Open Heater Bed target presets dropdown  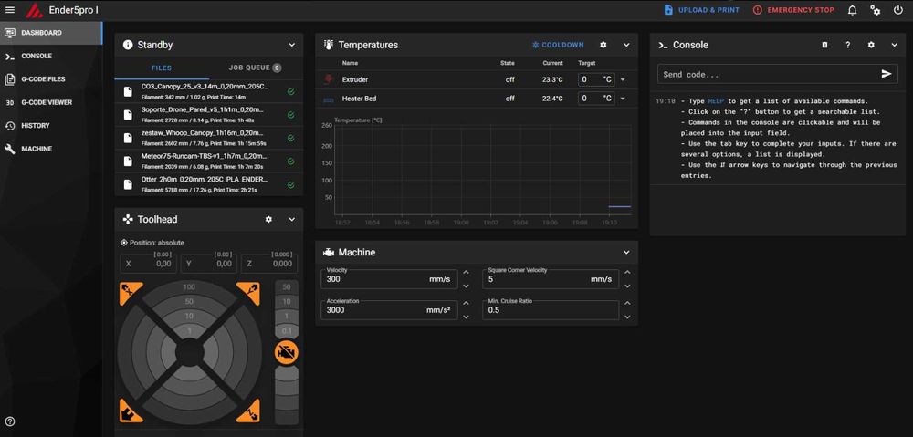[623, 99]
